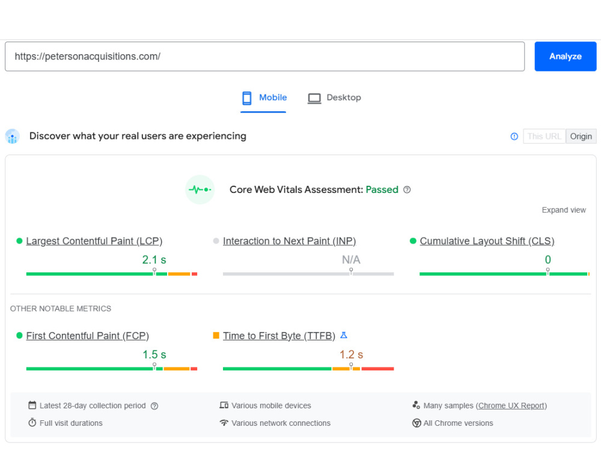
Task: Open Interaction to Next Paint (INP) link
Action: (290, 241)
